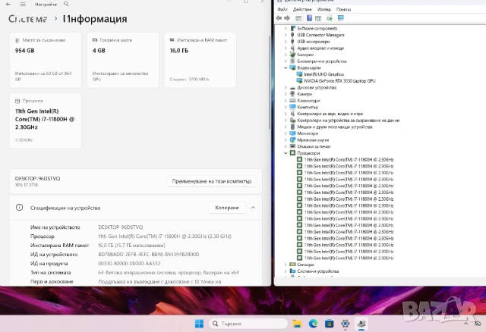486x332 pixels.
Task: Click the Software components category icon
Action: click(x=292, y=28)
